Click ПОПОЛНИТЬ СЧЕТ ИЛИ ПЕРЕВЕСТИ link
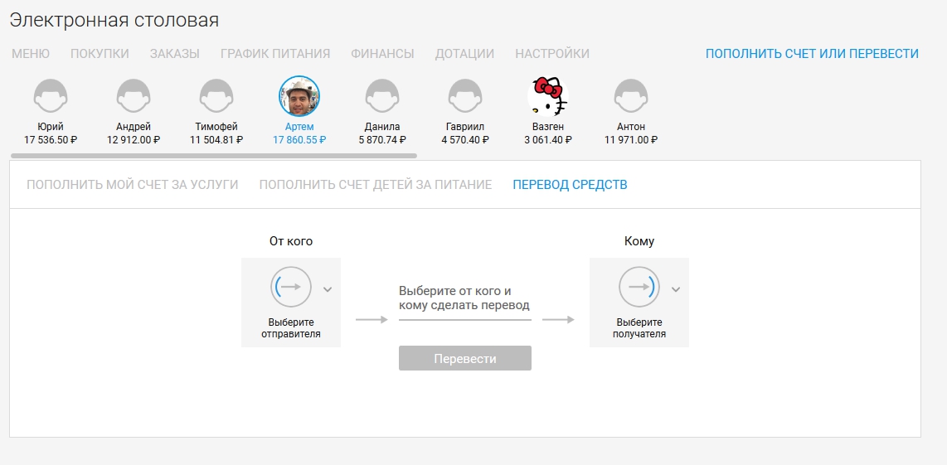 click(x=813, y=54)
